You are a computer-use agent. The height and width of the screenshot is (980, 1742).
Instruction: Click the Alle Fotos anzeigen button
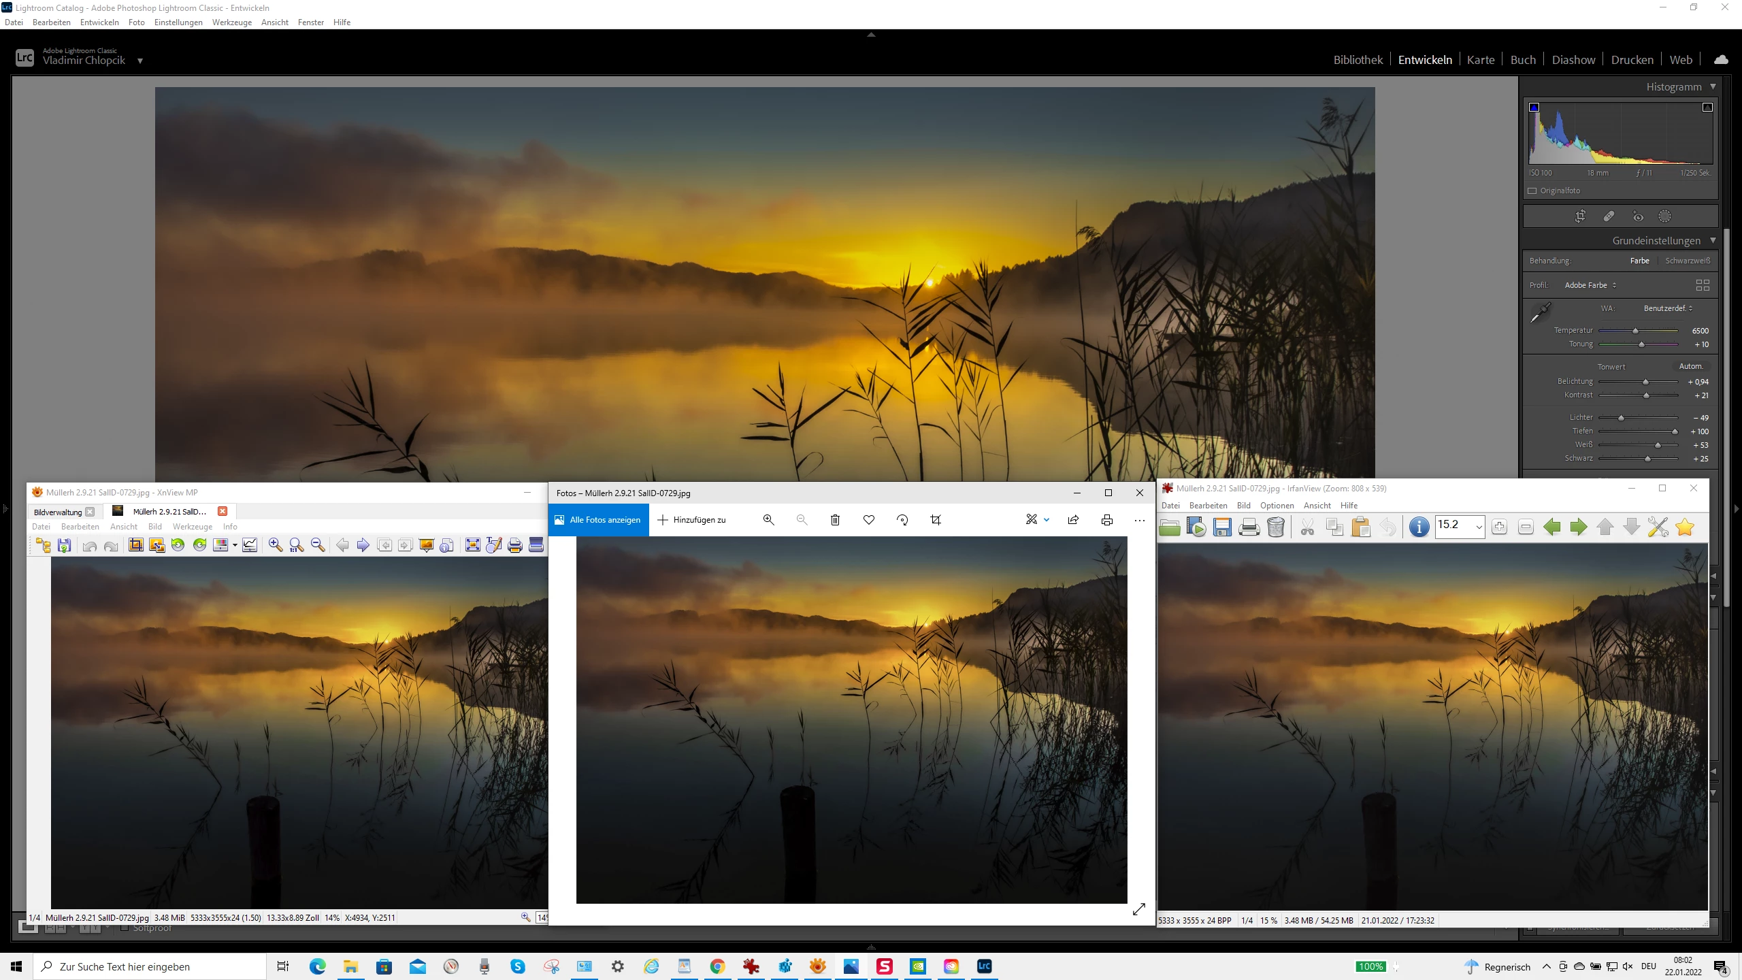coord(598,520)
